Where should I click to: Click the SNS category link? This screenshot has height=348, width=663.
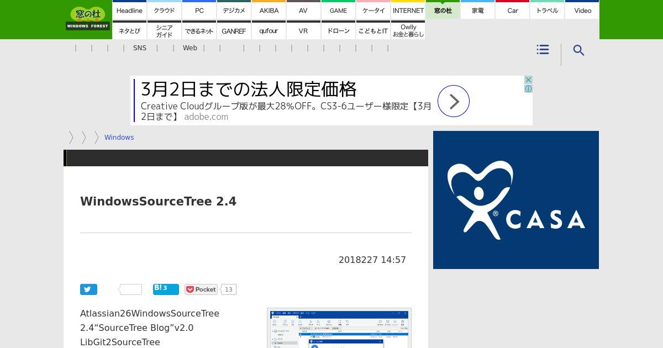tap(140, 48)
